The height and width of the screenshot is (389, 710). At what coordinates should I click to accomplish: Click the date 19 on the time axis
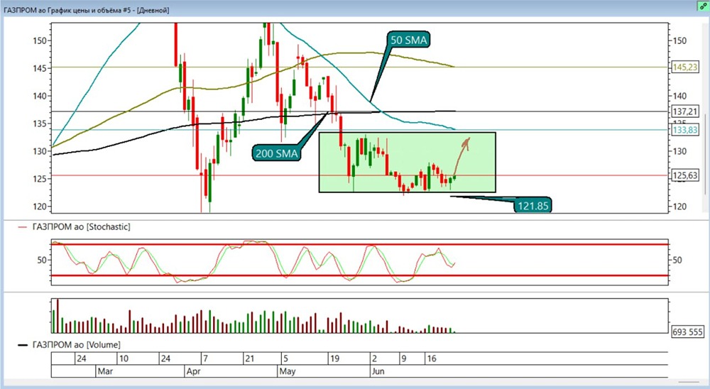(334, 358)
